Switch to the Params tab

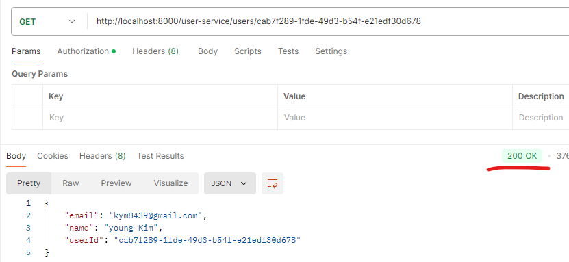(26, 51)
